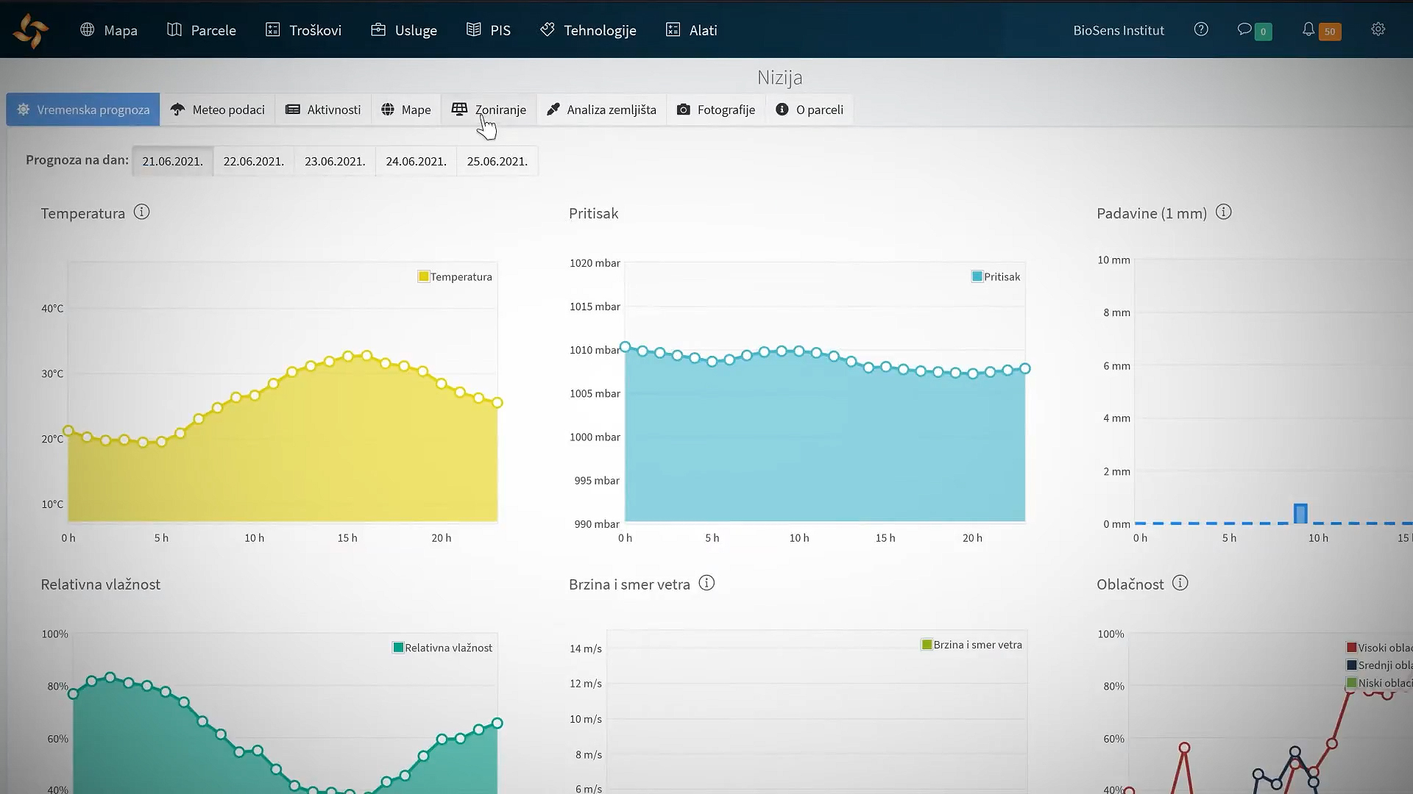Open the chat messages icon
Screen dimensions: 1413x794
[1244, 29]
